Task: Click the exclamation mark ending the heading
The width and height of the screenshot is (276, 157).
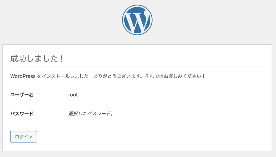Action: pyautogui.click(x=62, y=58)
